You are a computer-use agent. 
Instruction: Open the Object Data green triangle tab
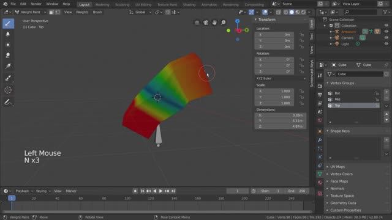(x=320, y=174)
